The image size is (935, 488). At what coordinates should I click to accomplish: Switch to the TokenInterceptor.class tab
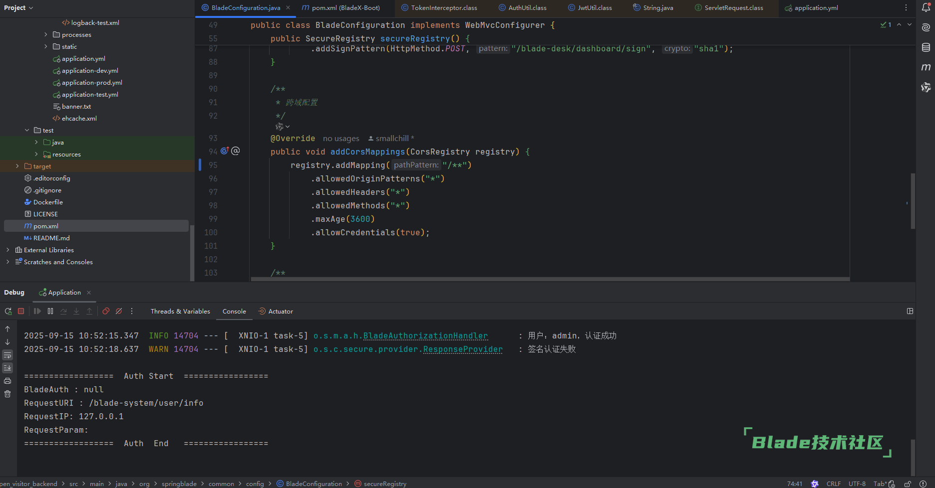(x=439, y=7)
